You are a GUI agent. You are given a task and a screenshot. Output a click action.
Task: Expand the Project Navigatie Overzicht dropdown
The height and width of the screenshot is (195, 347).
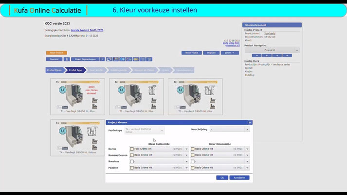(x=297, y=50)
